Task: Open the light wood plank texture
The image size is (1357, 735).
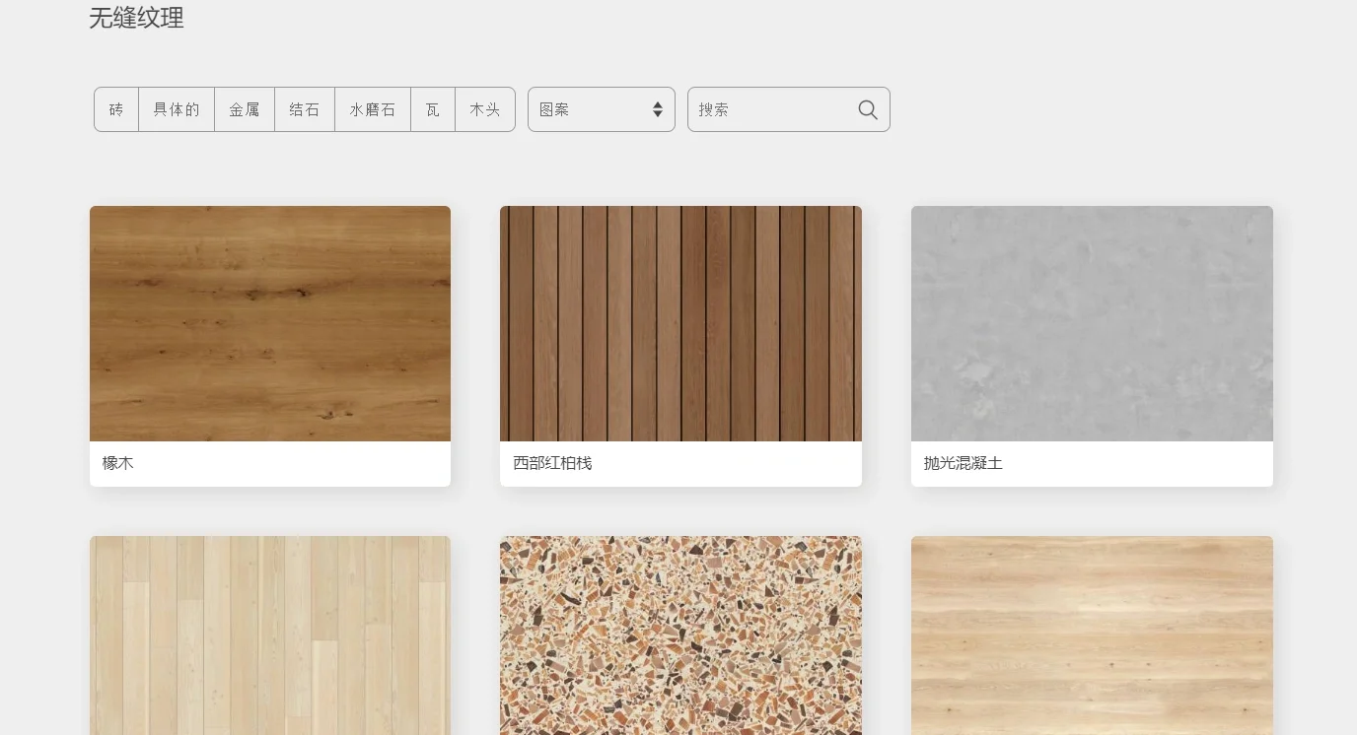Action: (270, 635)
